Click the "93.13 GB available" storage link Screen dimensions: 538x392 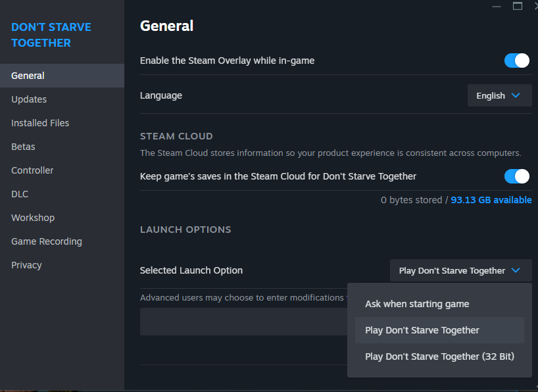point(491,200)
